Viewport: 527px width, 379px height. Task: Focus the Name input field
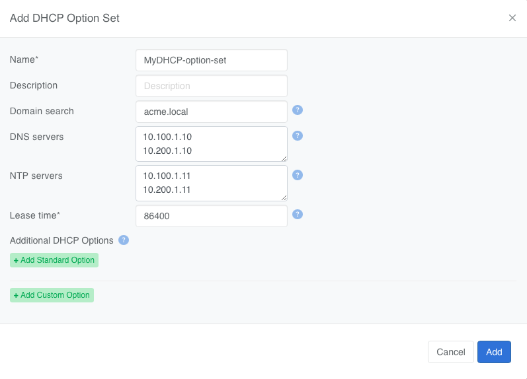point(212,60)
